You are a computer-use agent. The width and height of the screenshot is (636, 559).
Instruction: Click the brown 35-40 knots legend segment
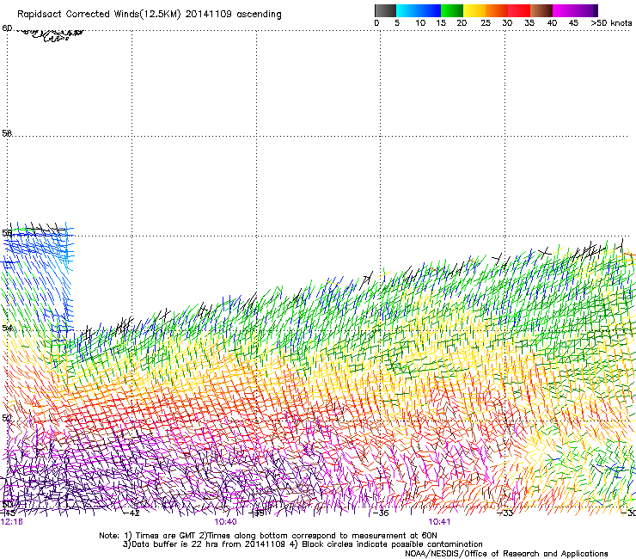[x=541, y=10]
